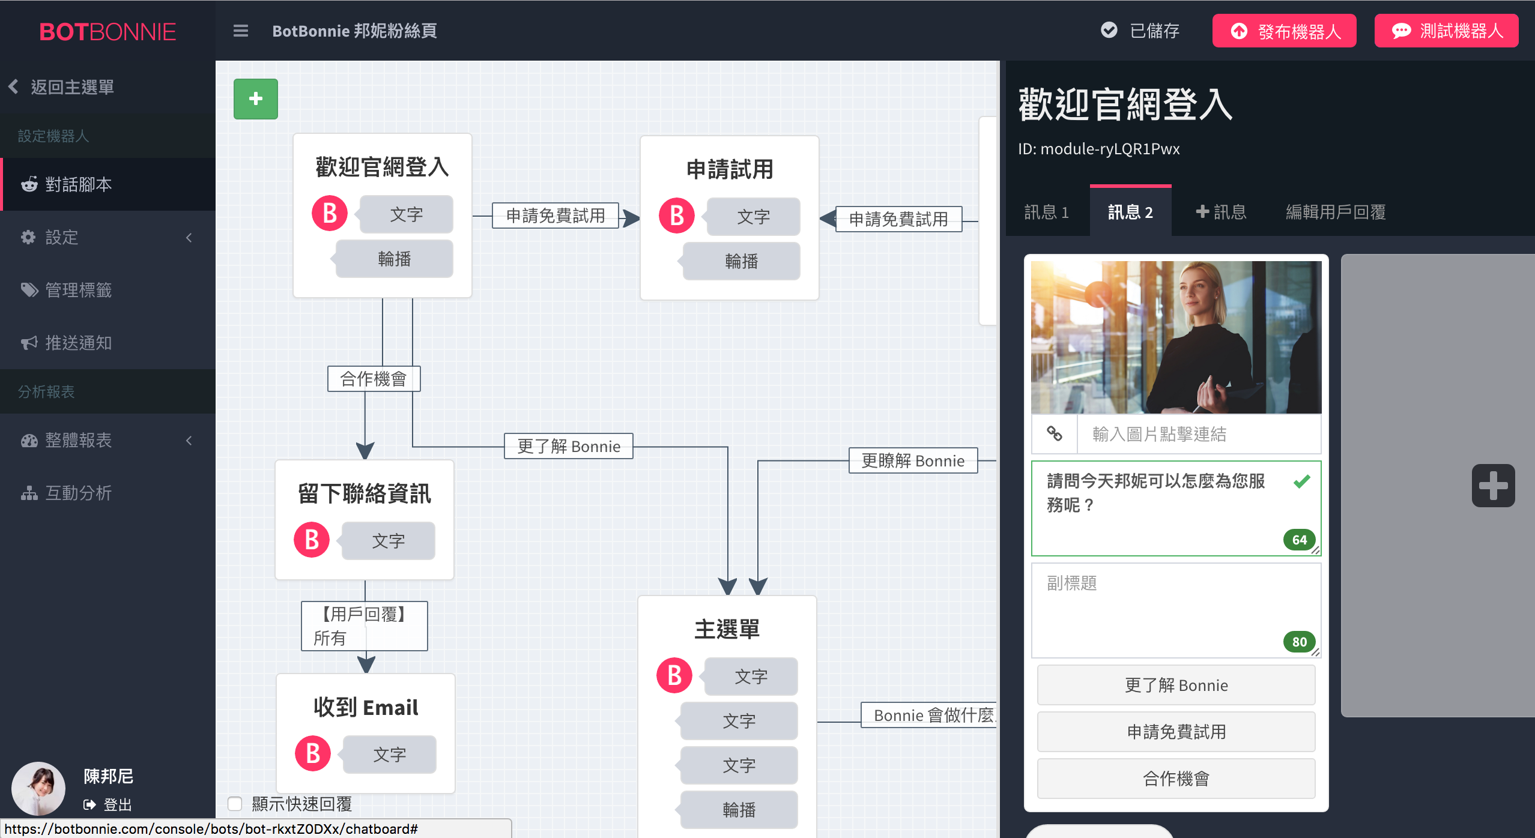Click the B avatar in 主選單 node
This screenshot has height=838, width=1535.
coord(674,676)
